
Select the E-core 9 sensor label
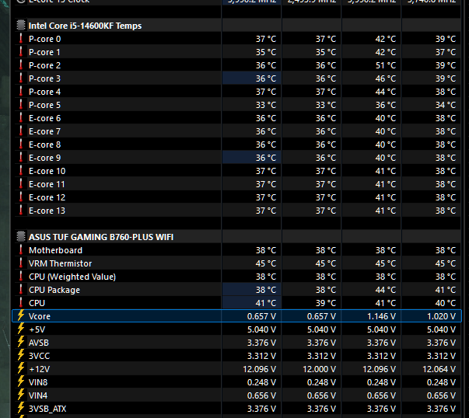tap(44, 158)
